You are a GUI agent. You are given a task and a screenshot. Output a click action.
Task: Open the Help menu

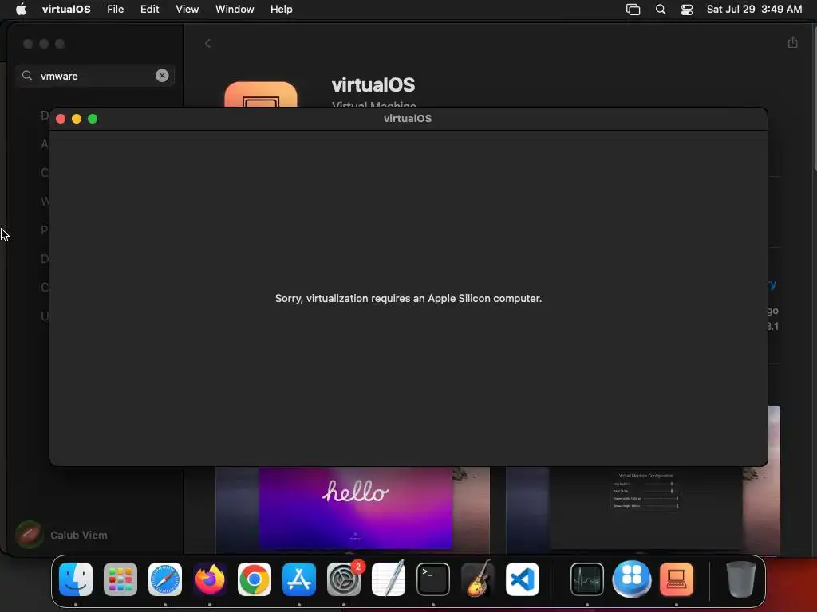282,9
